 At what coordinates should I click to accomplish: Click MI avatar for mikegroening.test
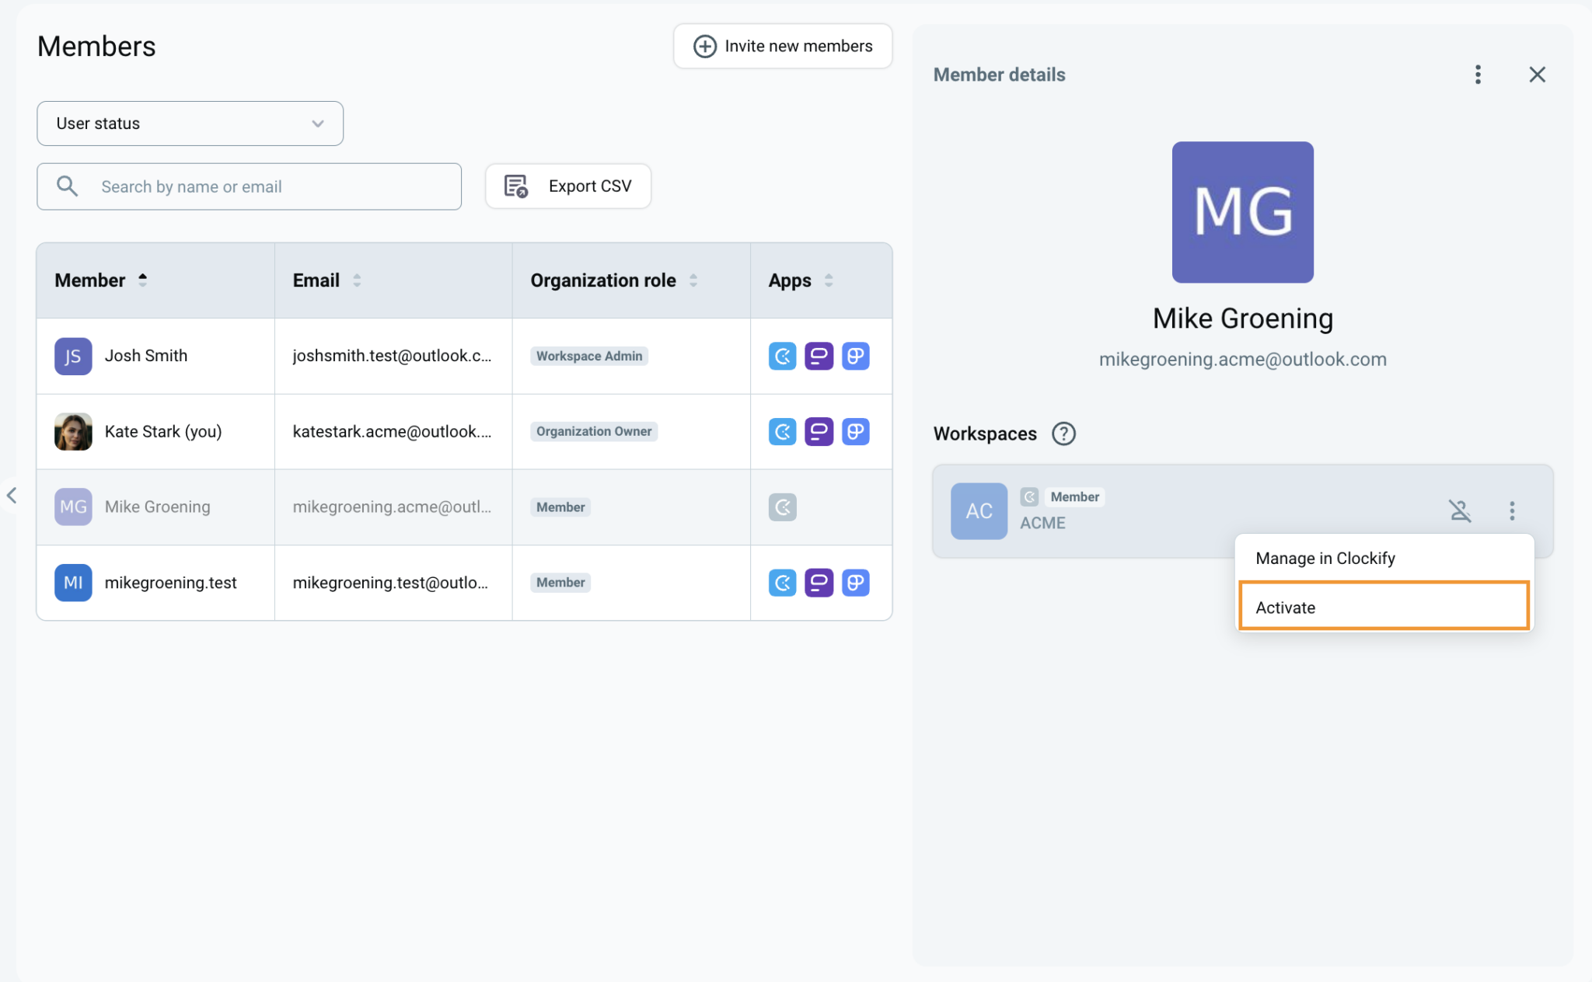73,583
